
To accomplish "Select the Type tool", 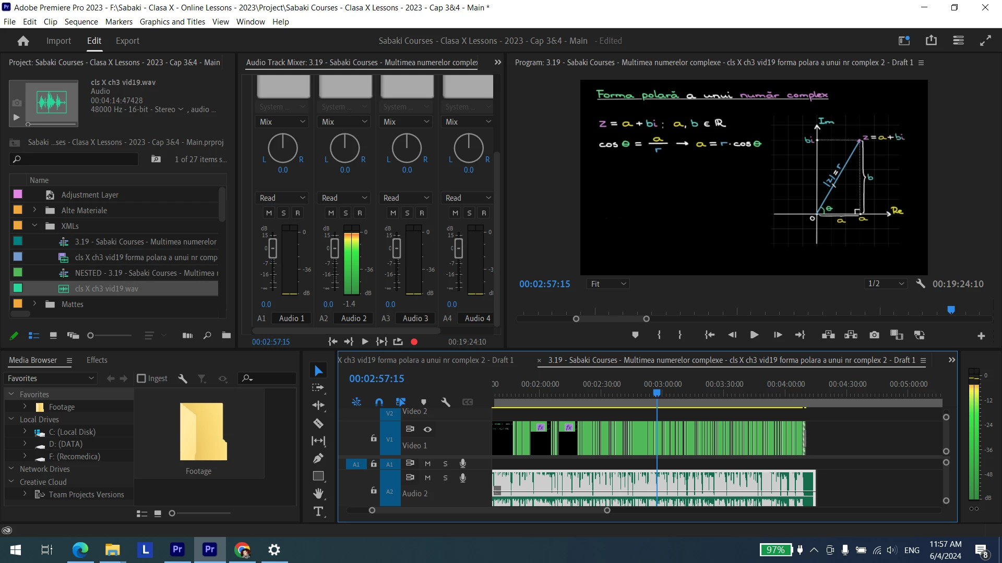I will pos(318,511).
